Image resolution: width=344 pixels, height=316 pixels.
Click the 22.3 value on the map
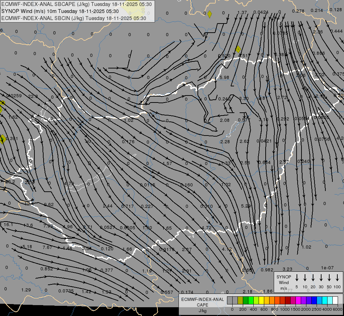[33, 96]
